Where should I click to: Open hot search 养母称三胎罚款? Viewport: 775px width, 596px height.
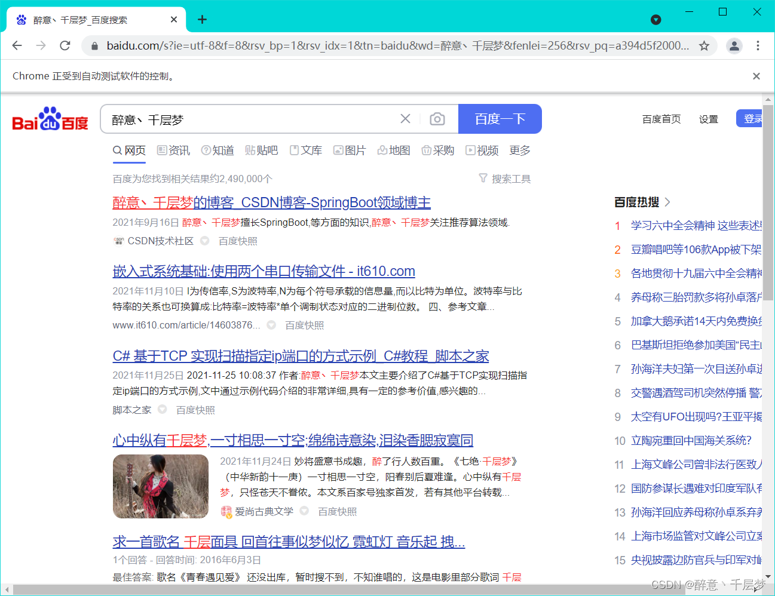pyautogui.click(x=697, y=297)
